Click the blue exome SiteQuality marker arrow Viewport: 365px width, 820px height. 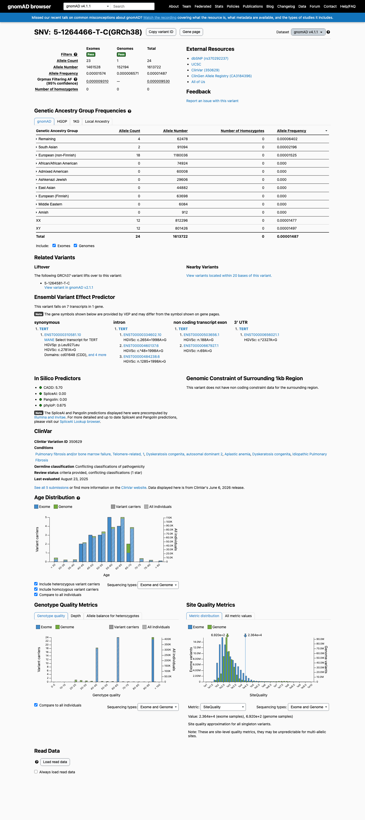click(245, 635)
